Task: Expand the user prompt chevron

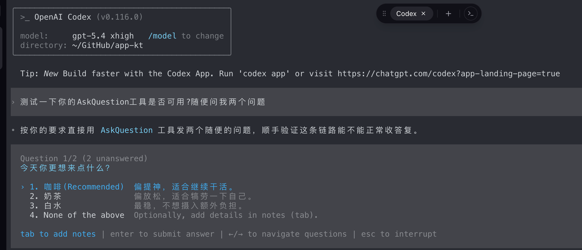Action: (13, 102)
